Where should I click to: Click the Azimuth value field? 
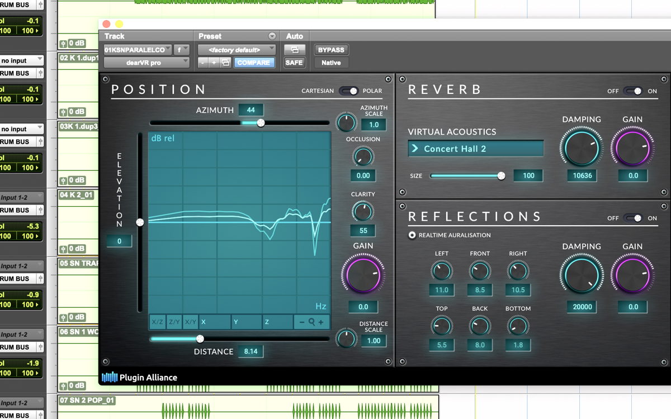coord(251,110)
